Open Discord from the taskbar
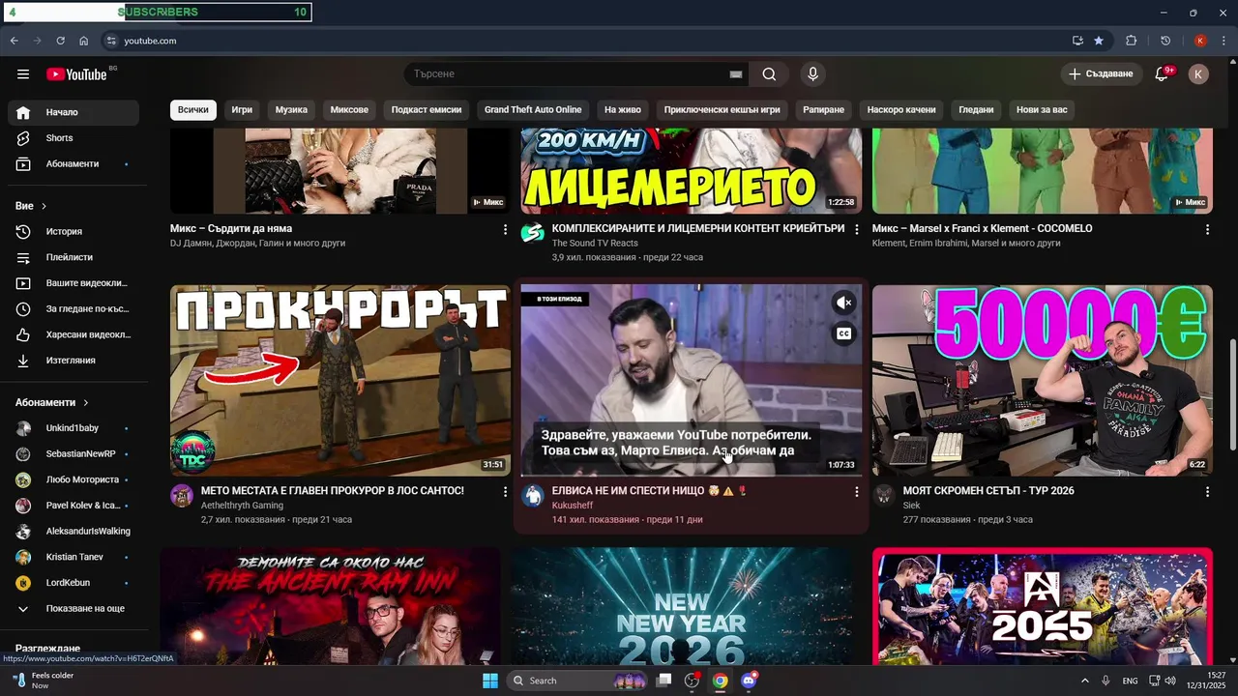 [x=749, y=681]
